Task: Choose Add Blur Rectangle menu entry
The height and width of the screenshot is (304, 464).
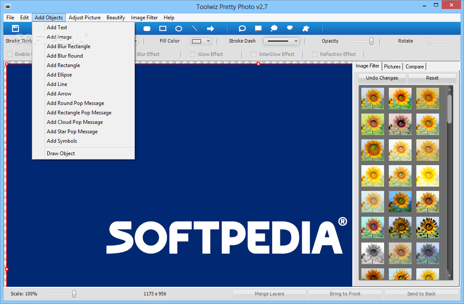Action: click(83, 46)
